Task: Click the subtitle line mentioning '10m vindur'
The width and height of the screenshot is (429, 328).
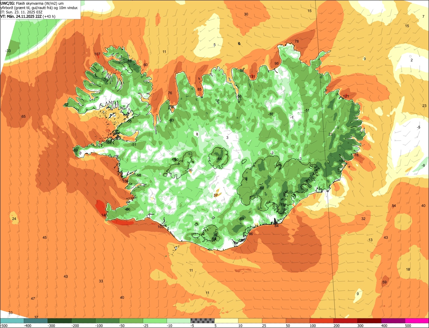Action: (x=39, y=7)
